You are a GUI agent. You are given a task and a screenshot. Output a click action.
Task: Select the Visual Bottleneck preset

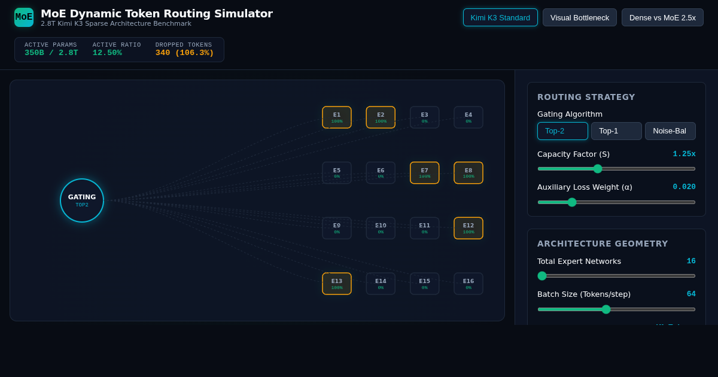580,17
